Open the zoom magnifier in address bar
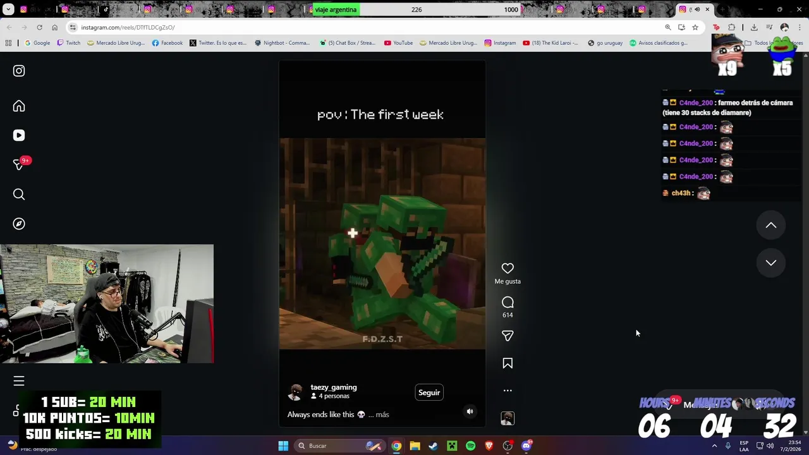The height and width of the screenshot is (455, 809). point(668,27)
